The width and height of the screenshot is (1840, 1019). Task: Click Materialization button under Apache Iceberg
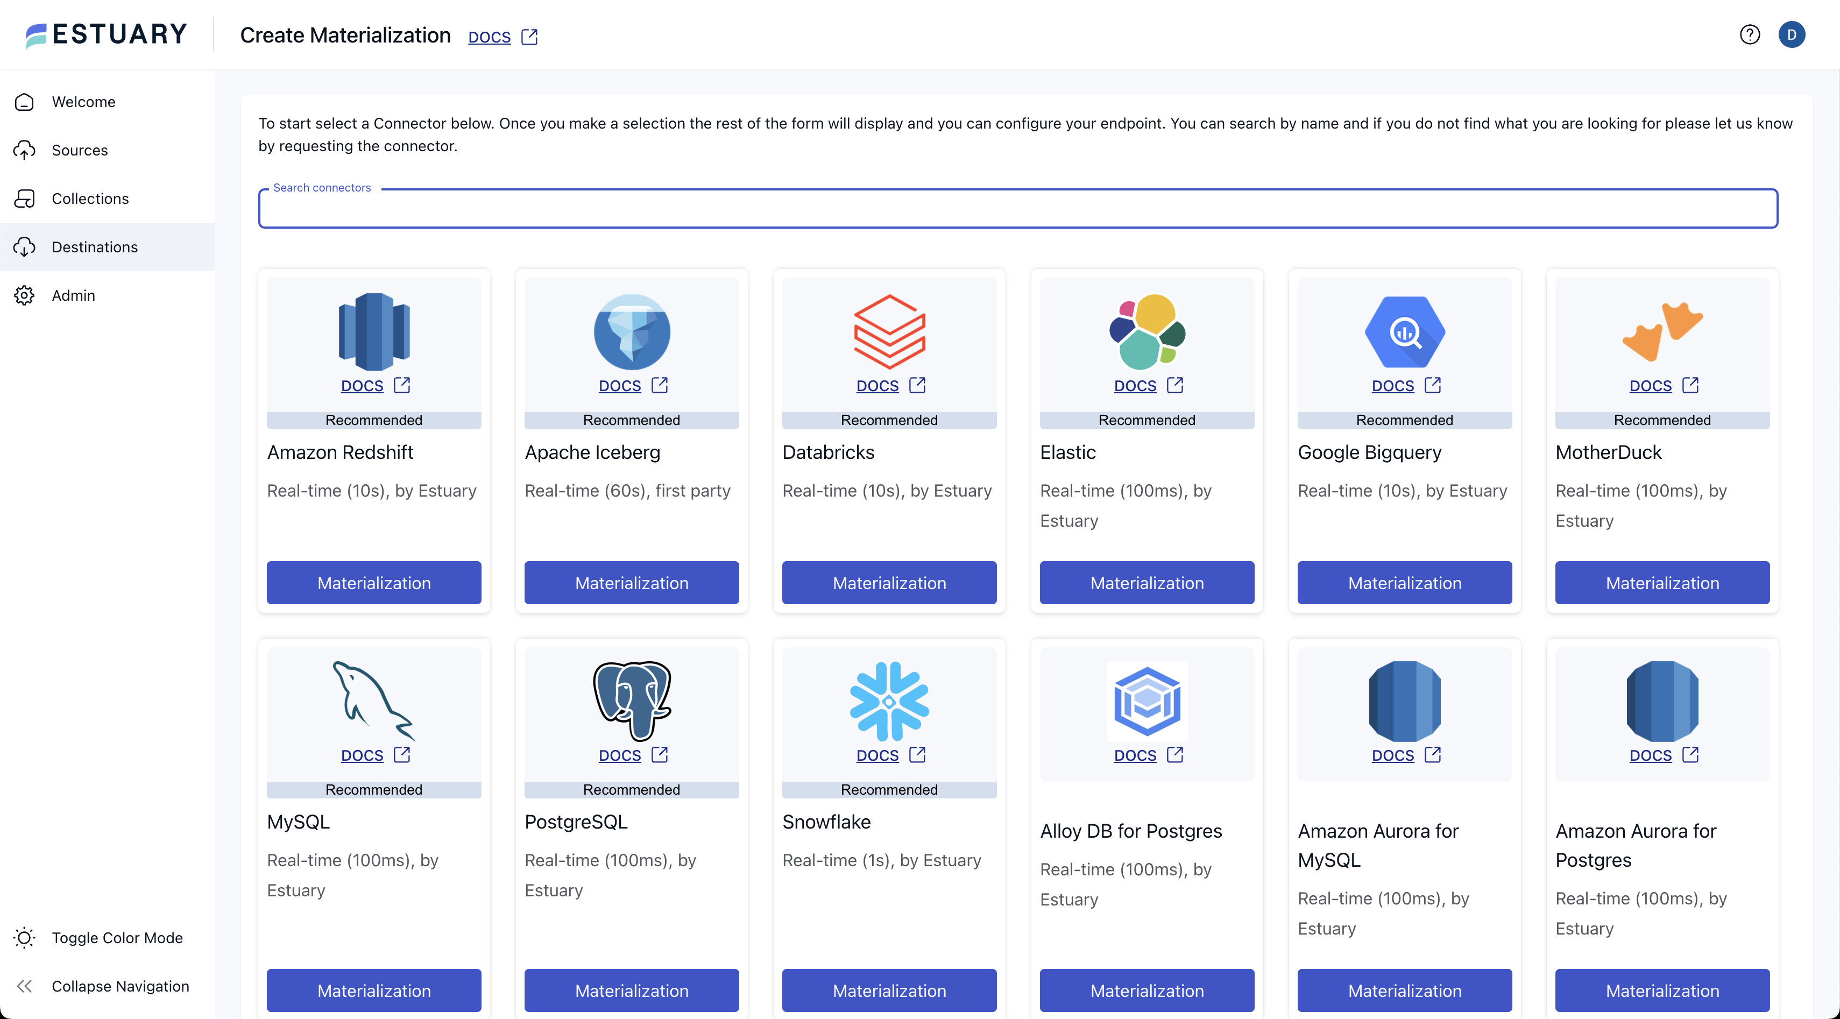632,583
